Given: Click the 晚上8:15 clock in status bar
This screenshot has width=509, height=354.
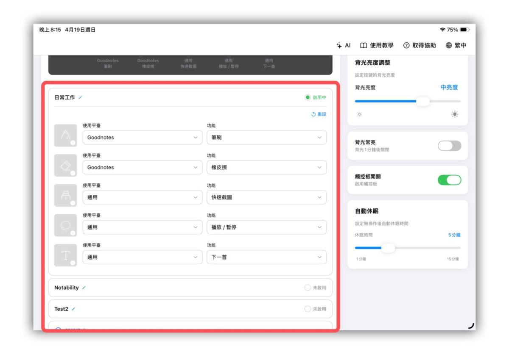Looking at the screenshot, I should point(50,30).
